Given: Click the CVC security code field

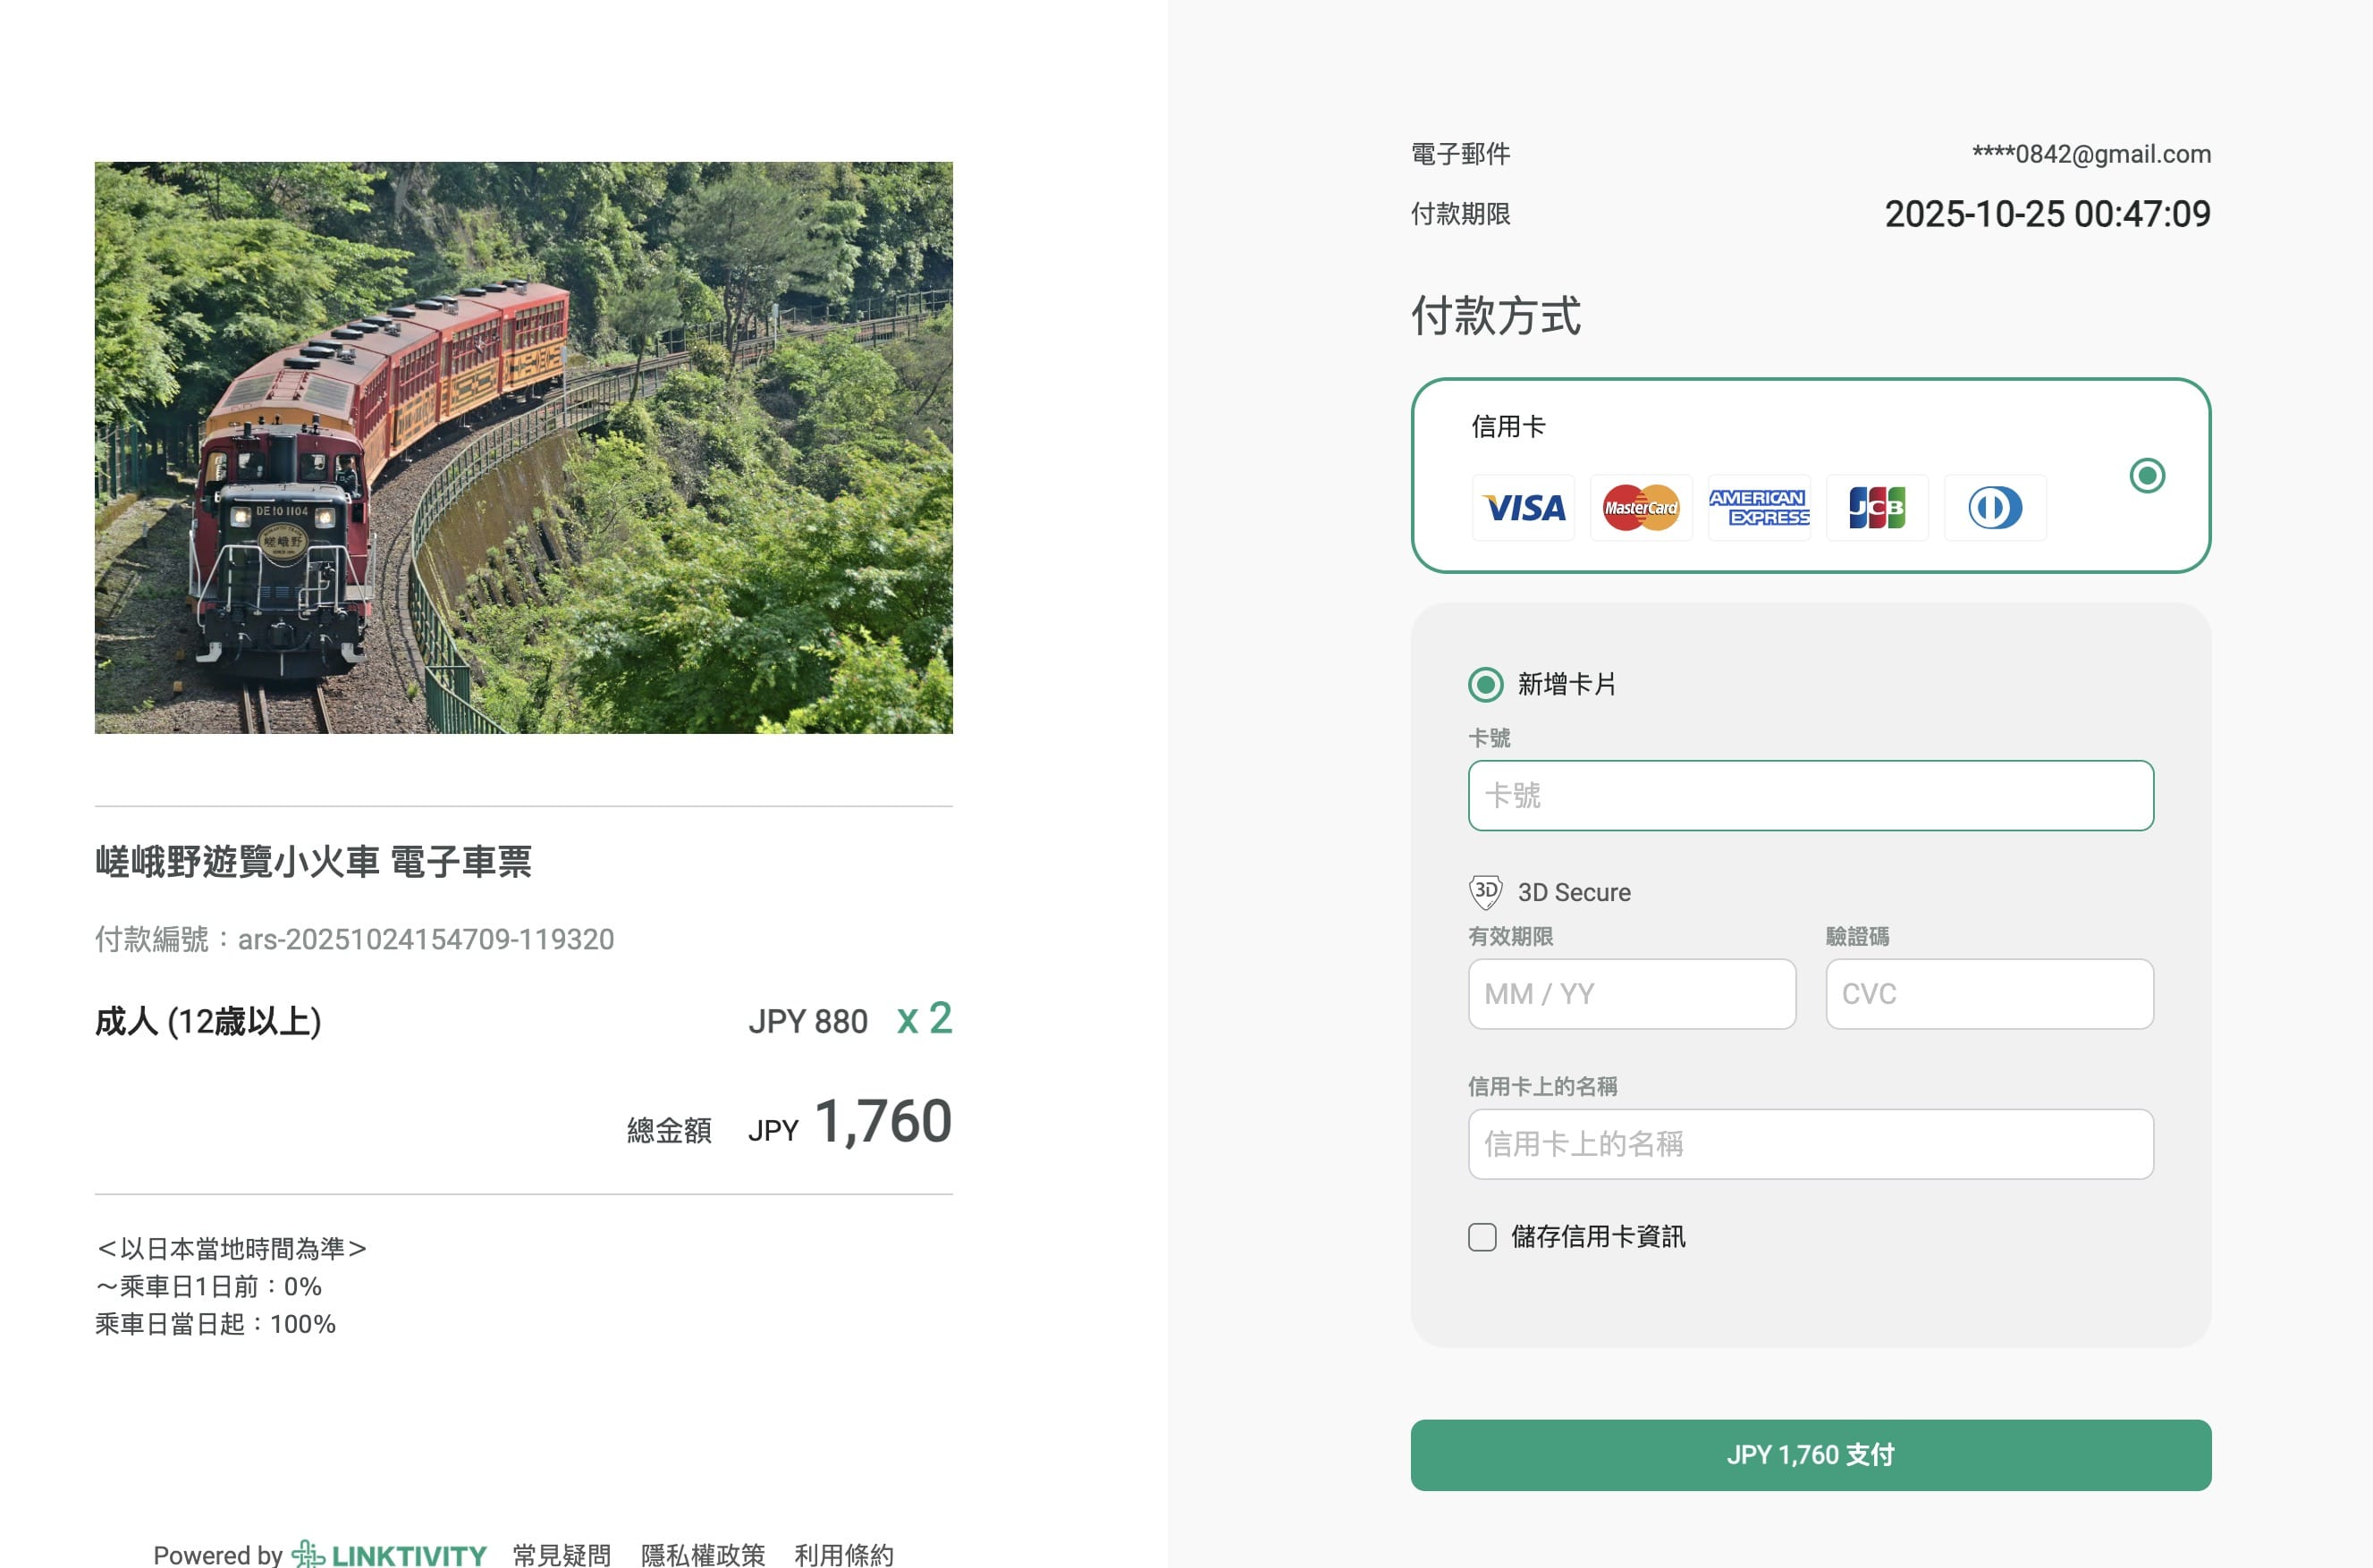Looking at the screenshot, I should coord(1989,994).
